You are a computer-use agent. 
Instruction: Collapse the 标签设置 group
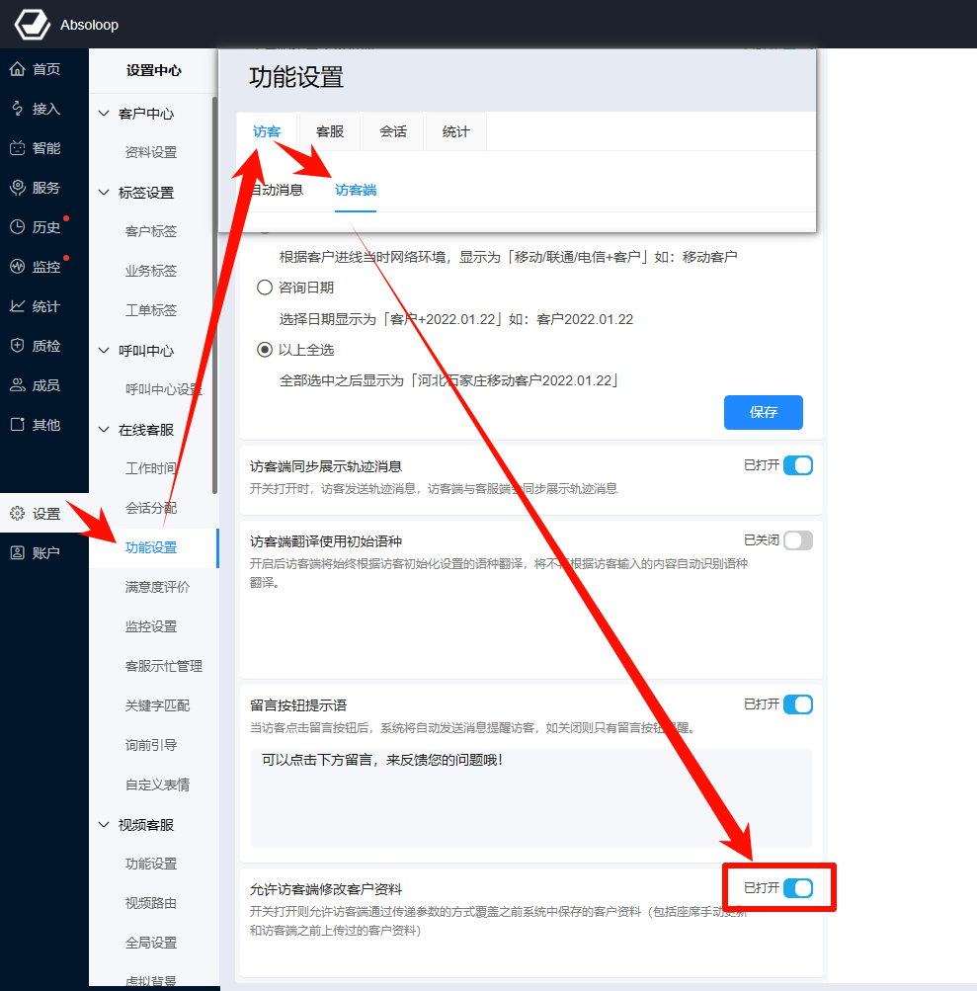tap(105, 193)
